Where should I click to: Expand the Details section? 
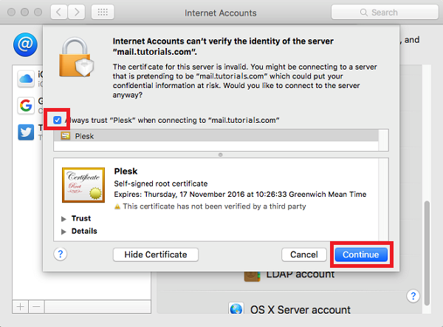63,232
